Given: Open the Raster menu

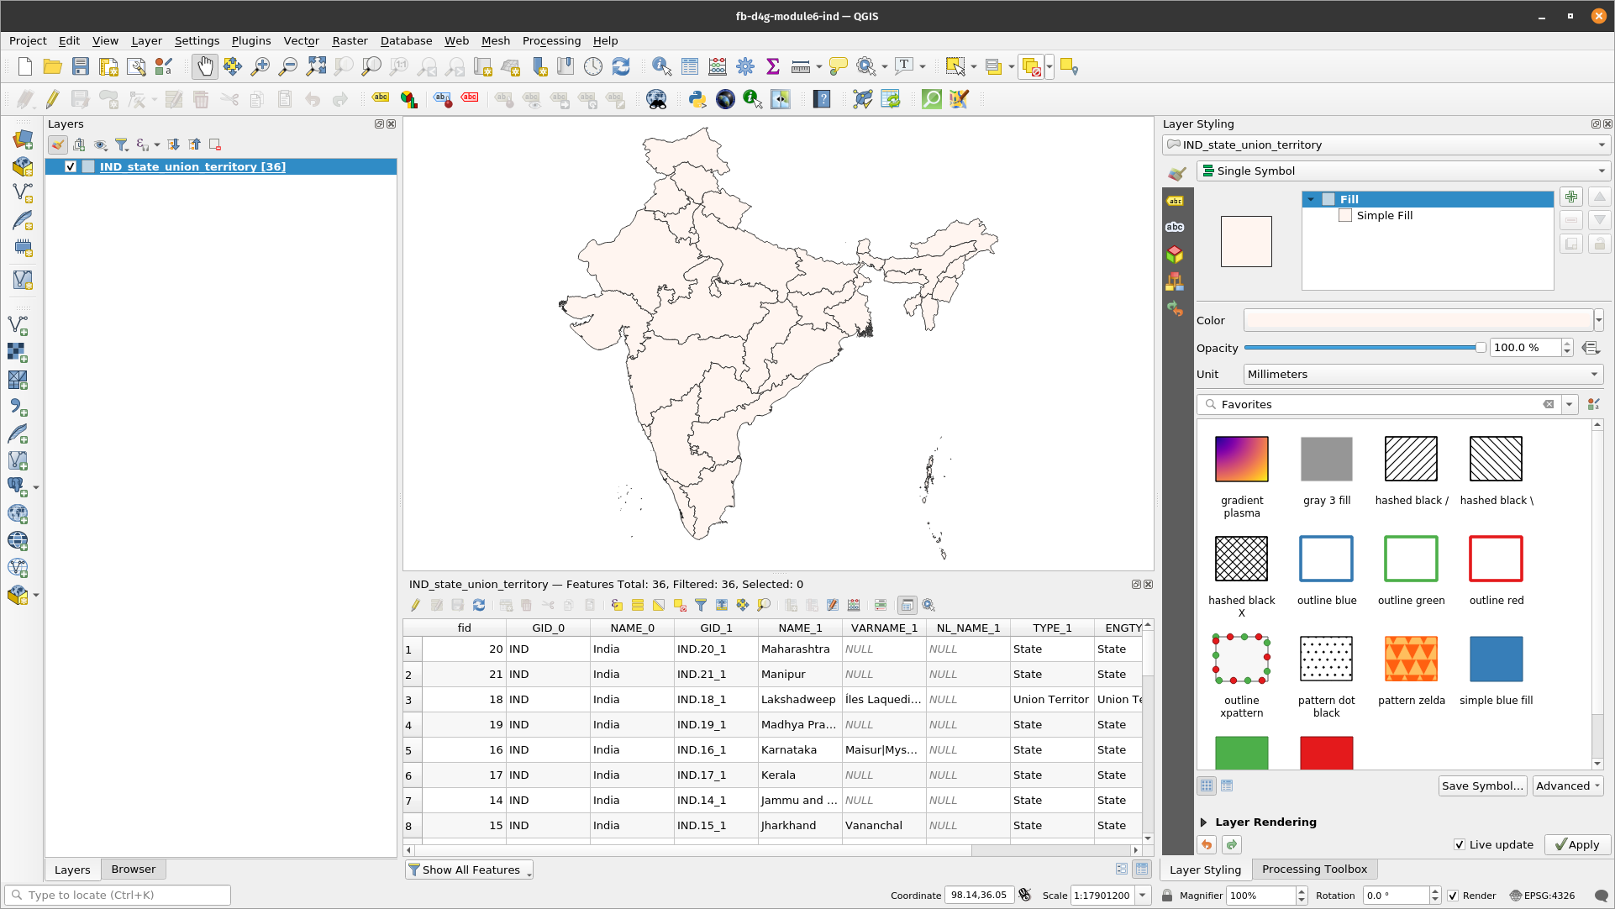Looking at the screenshot, I should 350,40.
